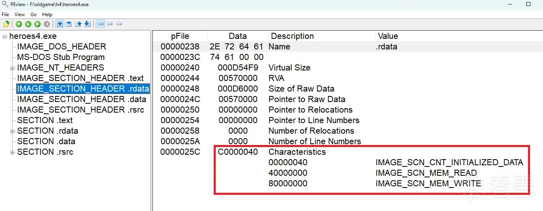
Task: Click the green up arrow button
Action: pyautogui.click(x=19, y=24)
